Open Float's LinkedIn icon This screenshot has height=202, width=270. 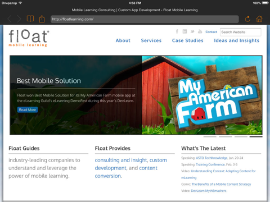coord(184,31)
